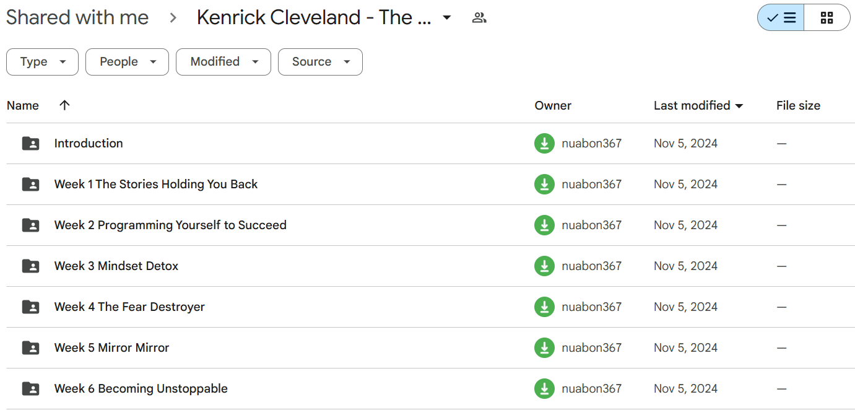Click Nov 5, 2024 date in Introduction row
The image size is (855, 410).
[x=685, y=144]
